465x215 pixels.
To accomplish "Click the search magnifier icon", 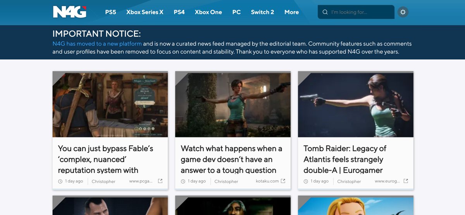I will [x=325, y=12].
